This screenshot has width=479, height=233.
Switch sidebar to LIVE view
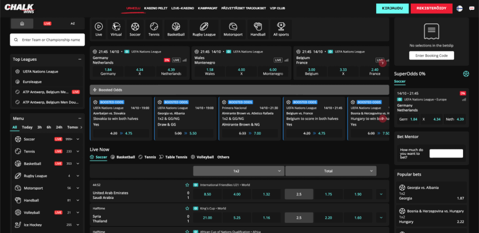(x=47, y=23)
